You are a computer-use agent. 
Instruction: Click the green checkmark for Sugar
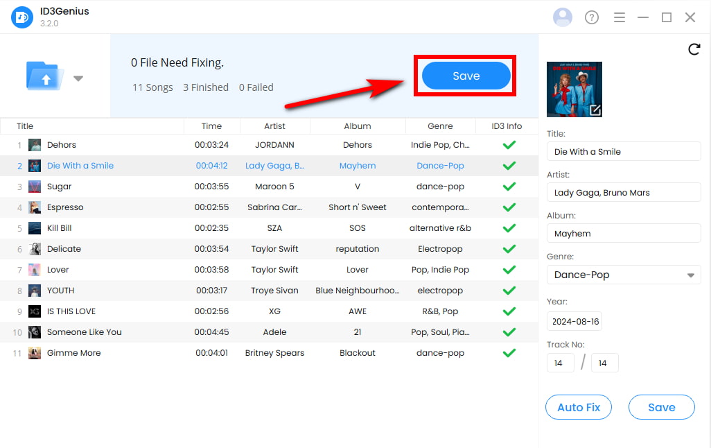pos(509,187)
